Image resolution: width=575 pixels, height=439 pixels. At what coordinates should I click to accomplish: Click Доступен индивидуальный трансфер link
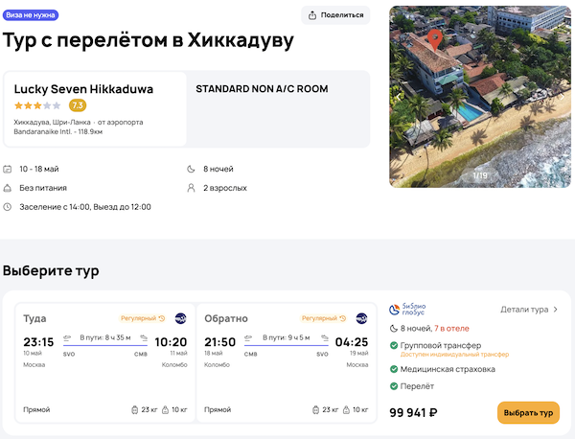click(454, 355)
